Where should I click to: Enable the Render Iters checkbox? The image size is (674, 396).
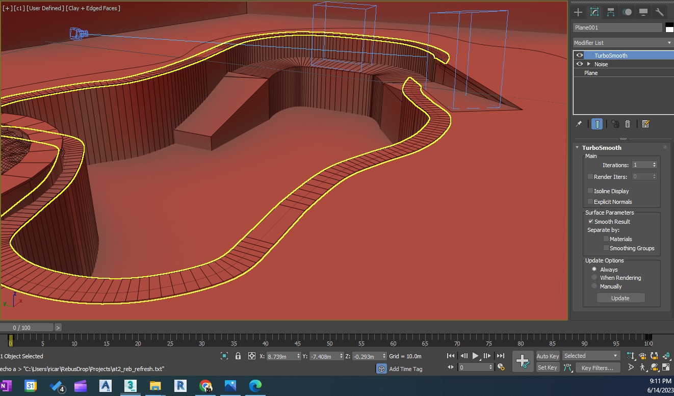[590, 177]
